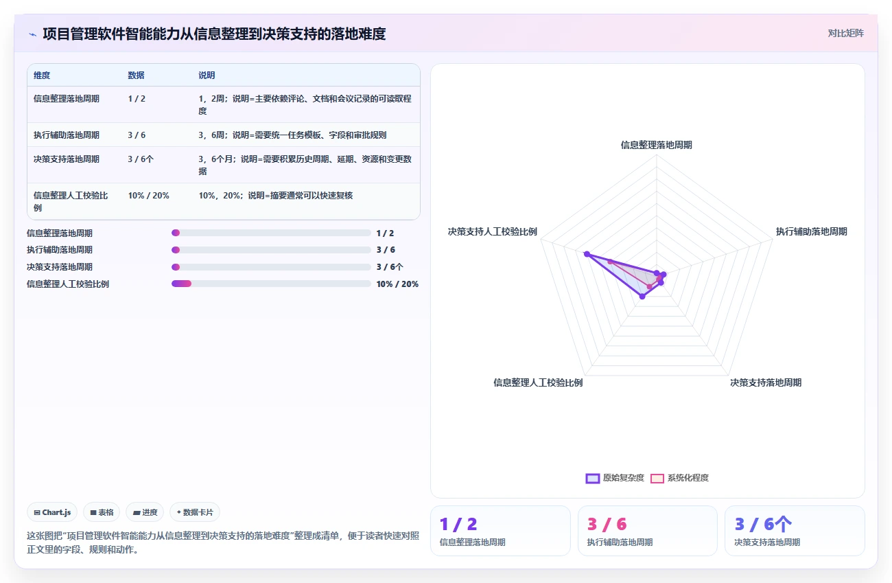Click progress value 10% / 20%
892x583 pixels.
pos(397,284)
